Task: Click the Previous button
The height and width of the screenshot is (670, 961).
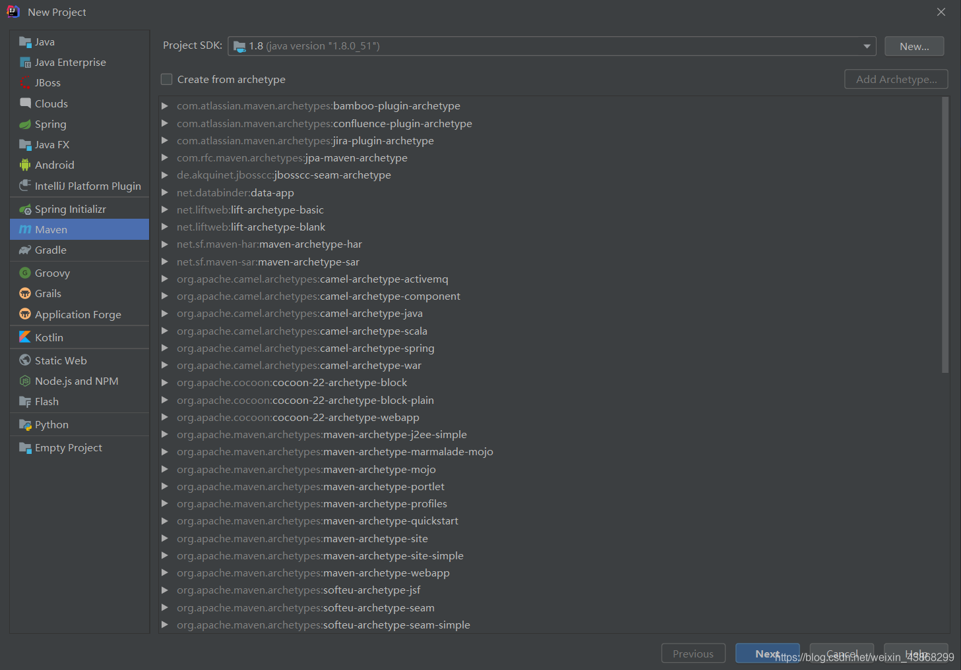Action: click(693, 654)
